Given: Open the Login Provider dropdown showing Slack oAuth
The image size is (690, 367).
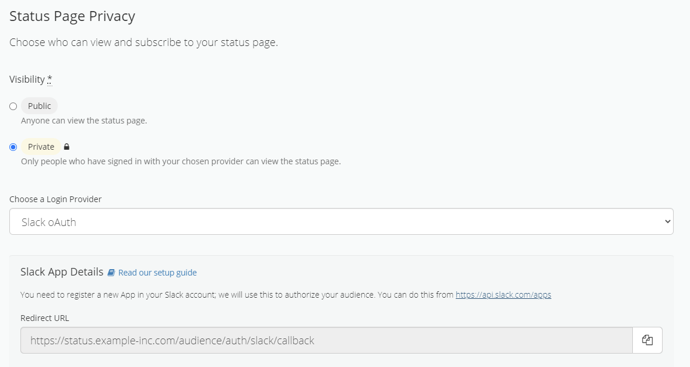Looking at the screenshot, I should click(341, 221).
